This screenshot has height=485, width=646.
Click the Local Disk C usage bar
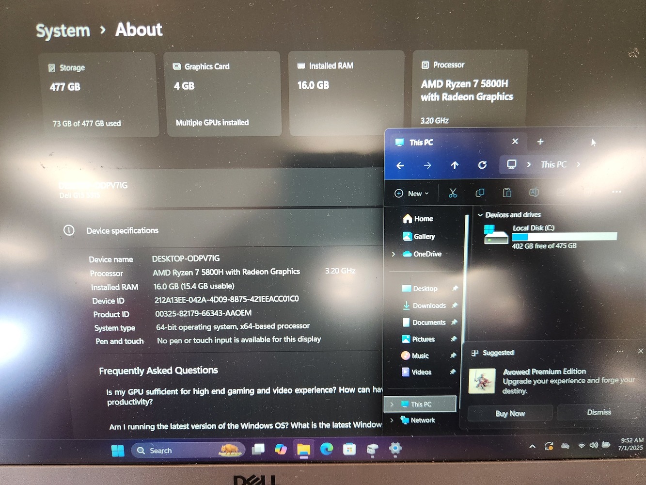click(x=565, y=237)
